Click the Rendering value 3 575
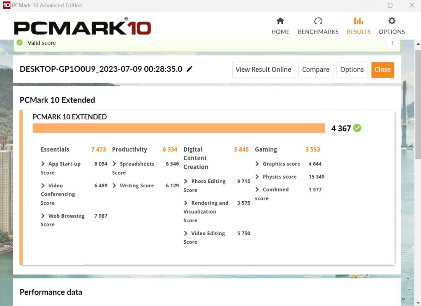The width and height of the screenshot is (421, 306). 243,203
